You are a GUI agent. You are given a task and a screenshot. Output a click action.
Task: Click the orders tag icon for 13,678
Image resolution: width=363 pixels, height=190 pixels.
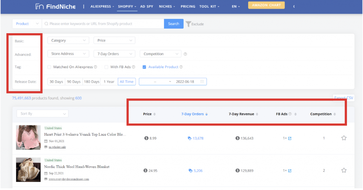[189, 138]
